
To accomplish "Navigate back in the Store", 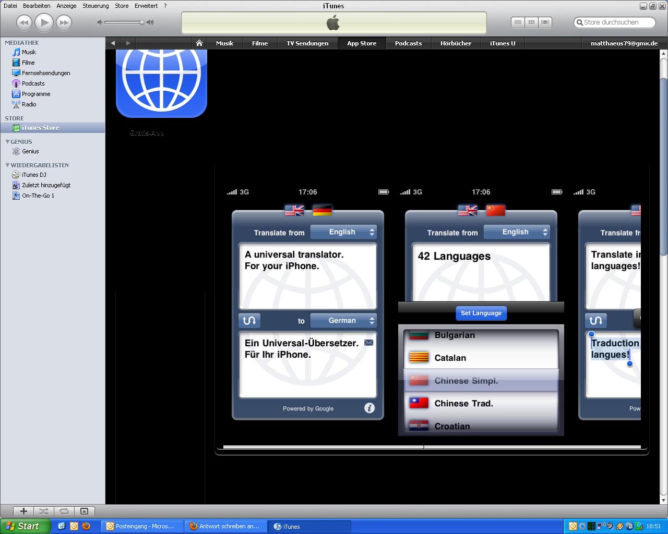I will (113, 43).
